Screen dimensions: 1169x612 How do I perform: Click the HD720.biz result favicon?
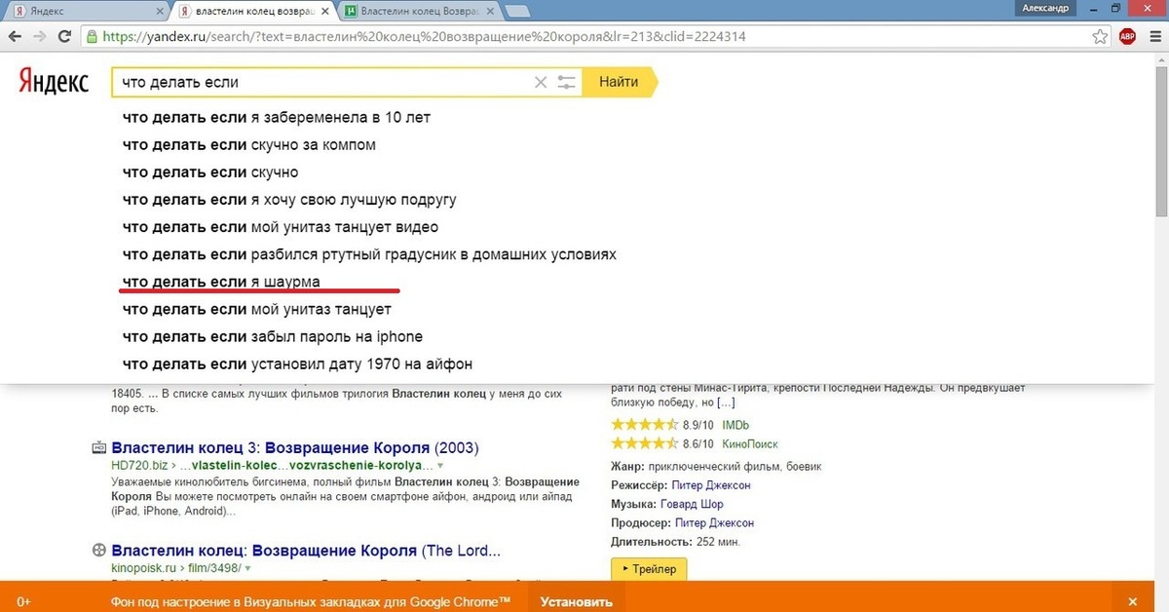[98, 448]
